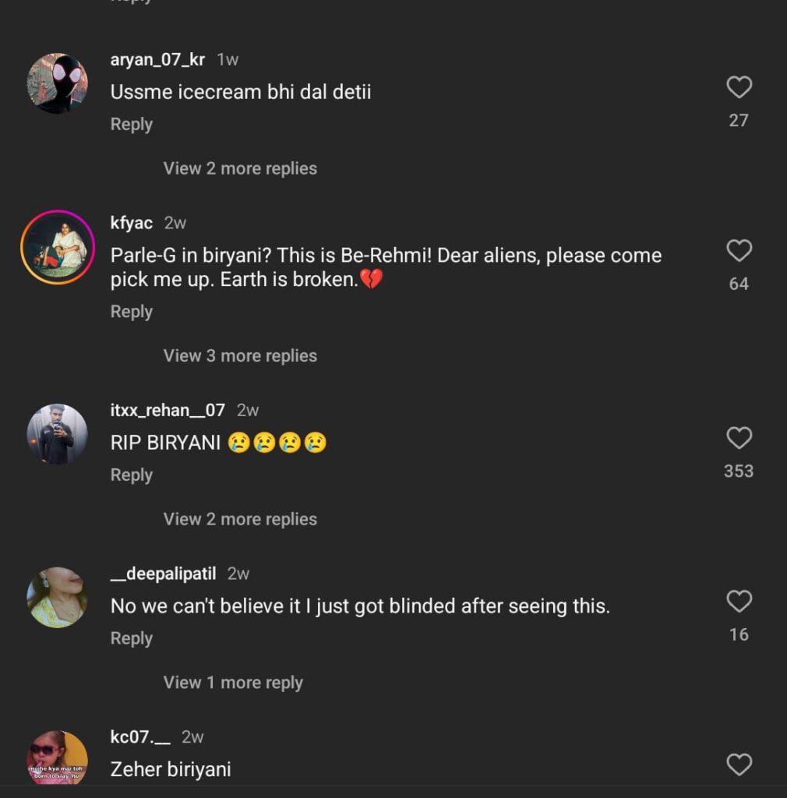This screenshot has height=798, width=787.
Task: Heart the Zeher biriyani comment
Action: [x=739, y=765]
